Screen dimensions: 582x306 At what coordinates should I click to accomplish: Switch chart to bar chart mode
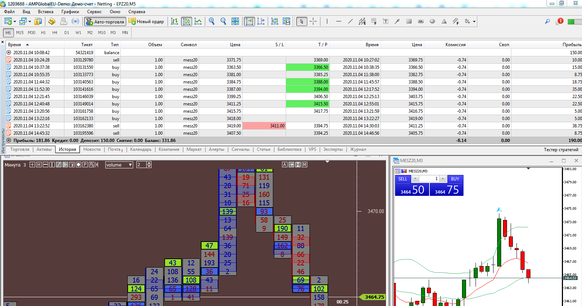174,22
